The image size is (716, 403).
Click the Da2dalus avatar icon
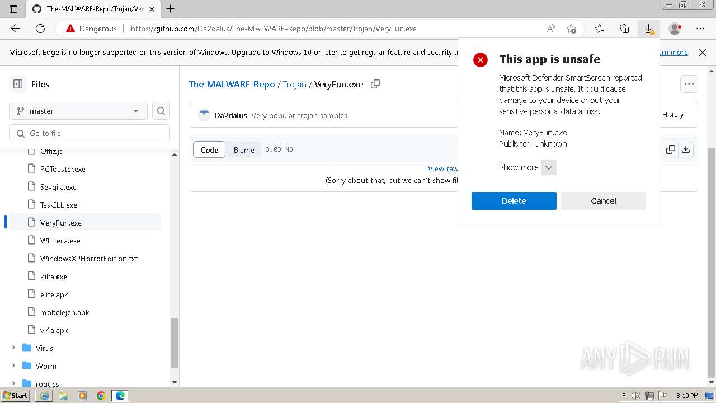click(204, 115)
